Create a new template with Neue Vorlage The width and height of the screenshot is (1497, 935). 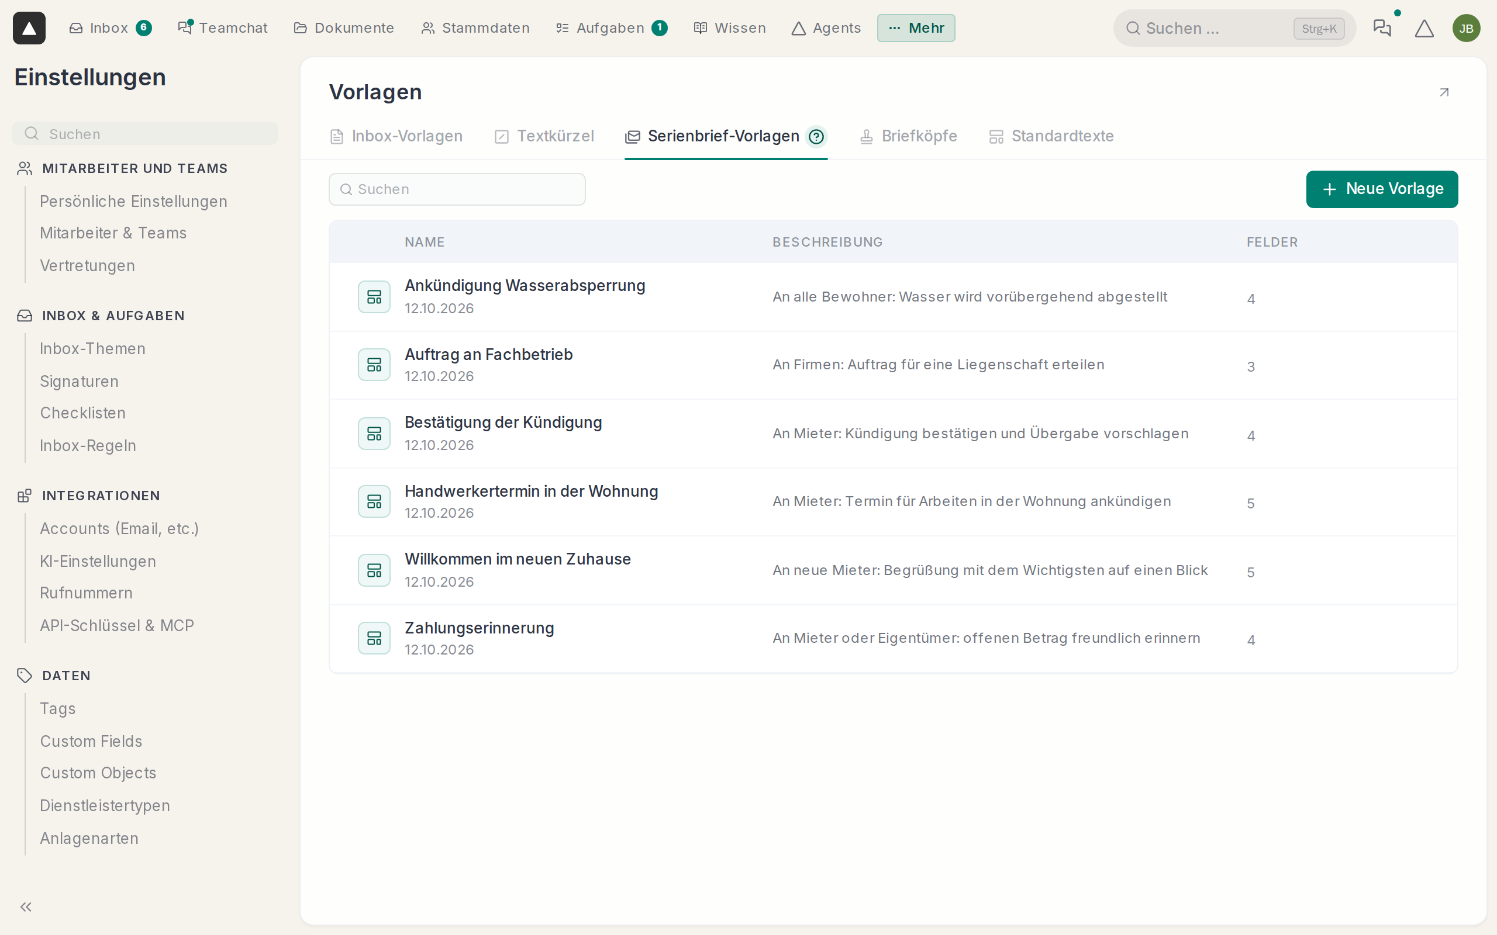1382,189
